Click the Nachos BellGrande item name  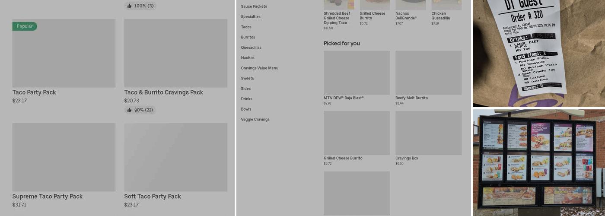[406, 16]
